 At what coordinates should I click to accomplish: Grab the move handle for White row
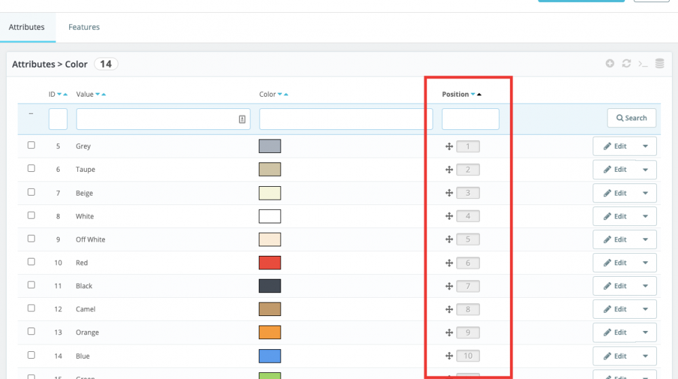449,217
